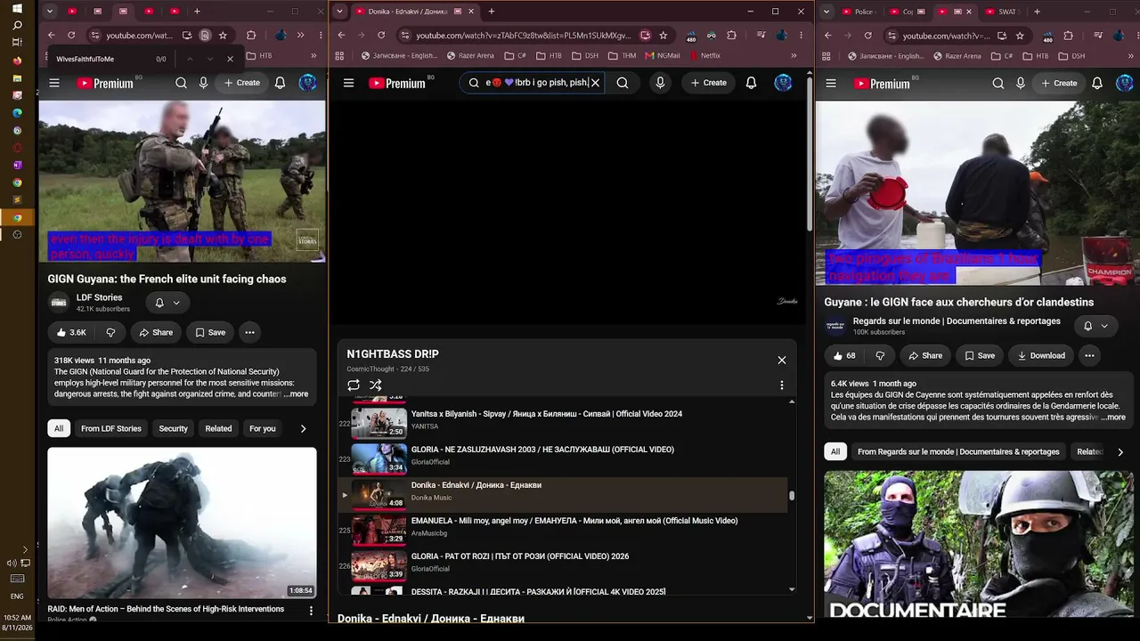The width and height of the screenshot is (1140, 641).
Task: Dislike the GIGN Guyana video
Action: point(110,332)
